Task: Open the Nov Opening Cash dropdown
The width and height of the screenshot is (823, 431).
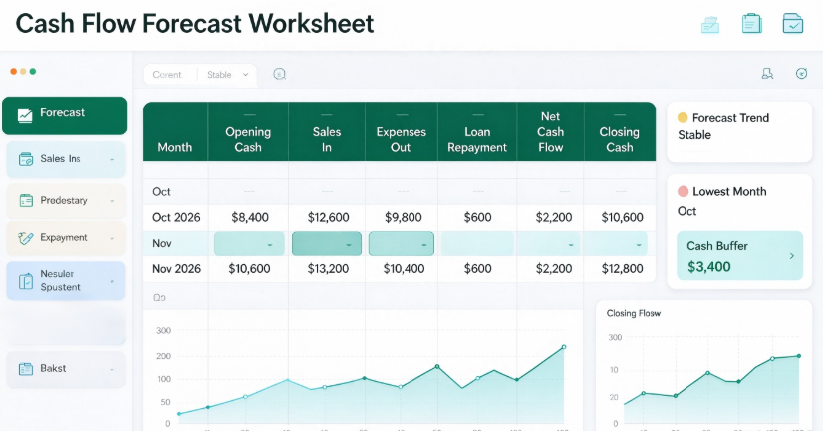Action: (x=249, y=244)
